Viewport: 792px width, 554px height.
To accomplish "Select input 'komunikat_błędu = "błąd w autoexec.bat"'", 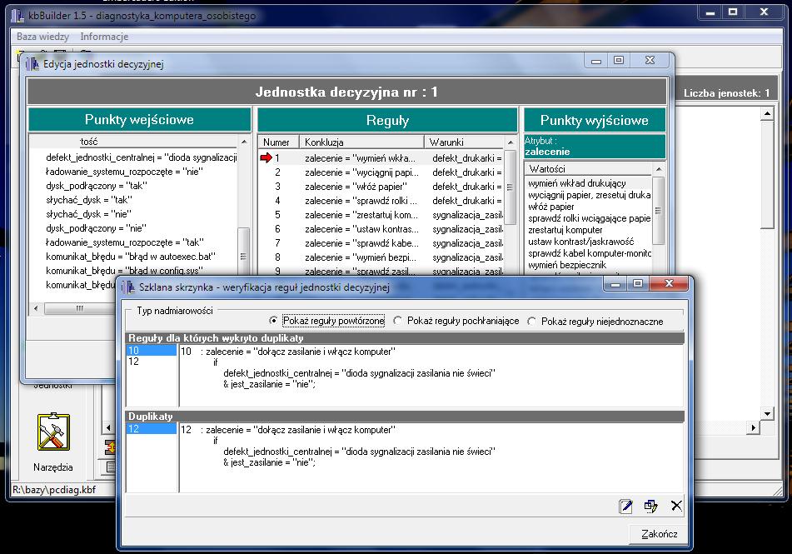I will coord(130,257).
